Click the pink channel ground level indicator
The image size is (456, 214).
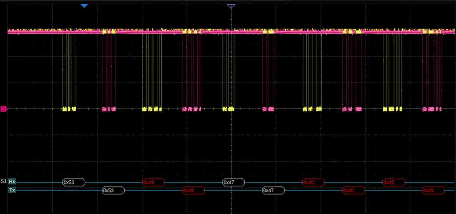click(x=4, y=109)
